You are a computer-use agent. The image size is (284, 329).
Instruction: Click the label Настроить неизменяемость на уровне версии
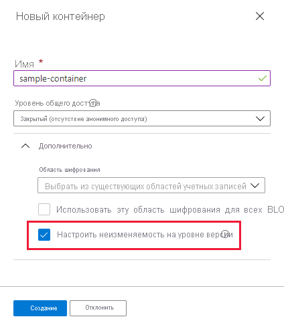(145, 235)
